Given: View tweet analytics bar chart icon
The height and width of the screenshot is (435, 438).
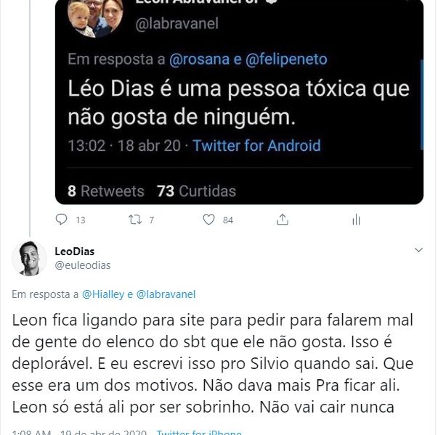Looking at the screenshot, I should pyautogui.click(x=356, y=220).
